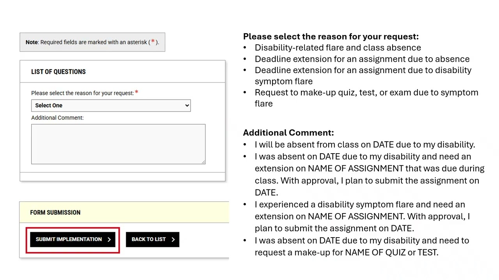Open the "Select One" reason dropdown
This screenshot has height=280, width=499.
point(111,105)
